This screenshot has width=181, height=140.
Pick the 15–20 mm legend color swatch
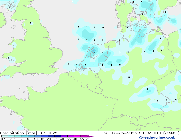coord(45,136)
